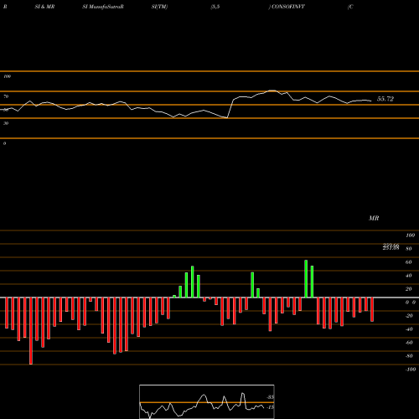Click the -40 label on the MR axis
This screenshot has width=419, height=419.
409,329
